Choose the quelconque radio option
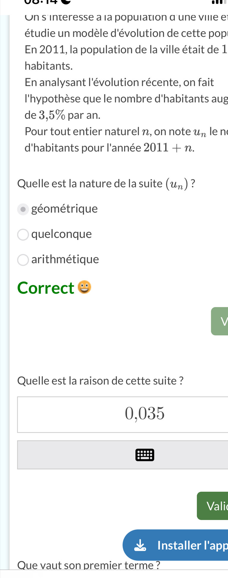This screenshot has width=228, height=578. click(x=23, y=235)
